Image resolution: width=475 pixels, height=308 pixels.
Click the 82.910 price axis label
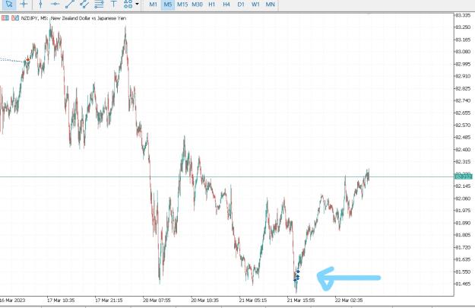point(463,76)
